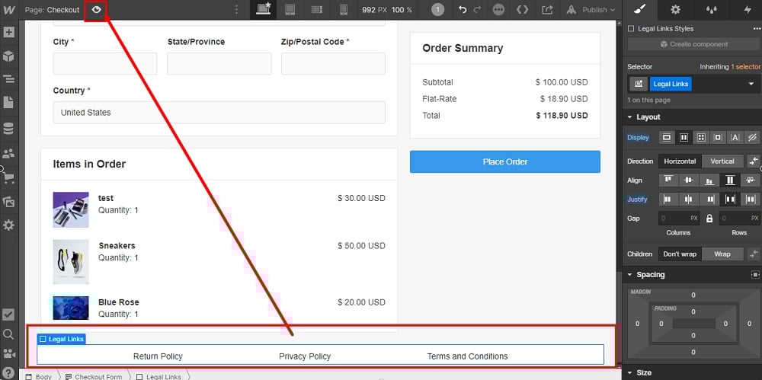
Task: Set Justify to space between
Action: [x=729, y=200]
